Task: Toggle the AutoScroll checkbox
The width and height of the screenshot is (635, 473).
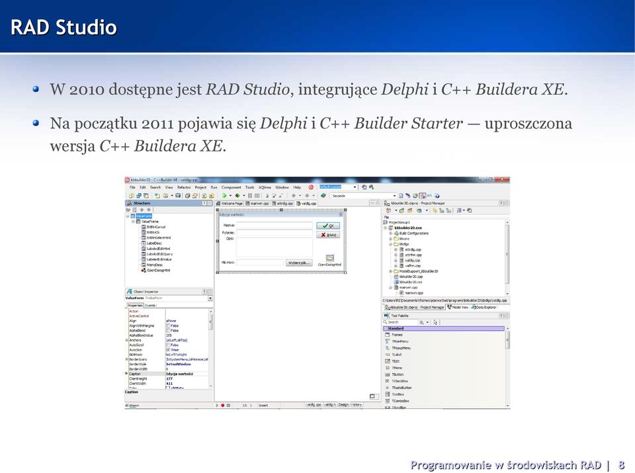Action: click(x=168, y=345)
